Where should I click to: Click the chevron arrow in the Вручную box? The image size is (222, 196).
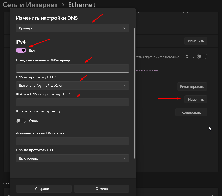pyautogui.click(x=124, y=28)
